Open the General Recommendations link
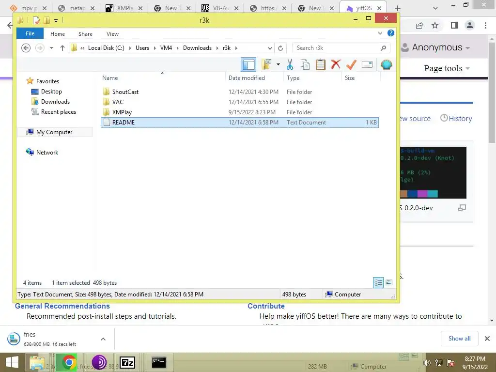The height and width of the screenshot is (372, 496). (62, 306)
